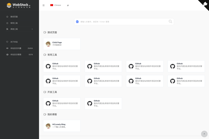Click the heart icon beside 关于本站
Viewport: 209px width, 139px height.
[7, 42]
